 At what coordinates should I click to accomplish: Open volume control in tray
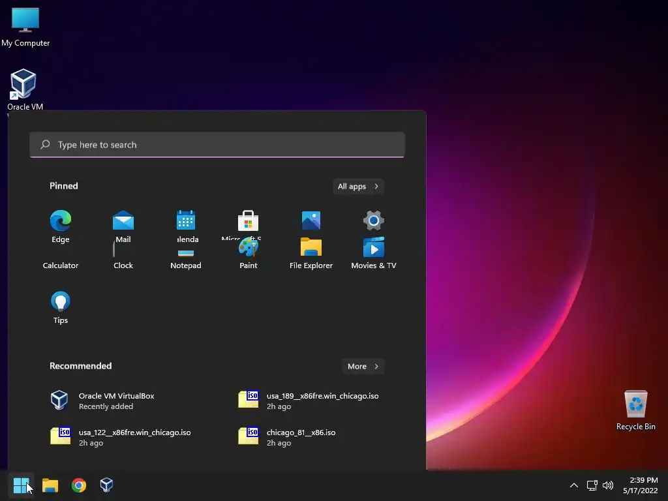point(608,485)
